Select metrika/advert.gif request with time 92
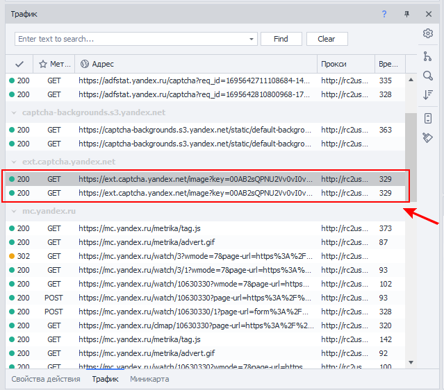Image resolution: width=444 pixels, height=390 pixels. [x=205, y=353]
